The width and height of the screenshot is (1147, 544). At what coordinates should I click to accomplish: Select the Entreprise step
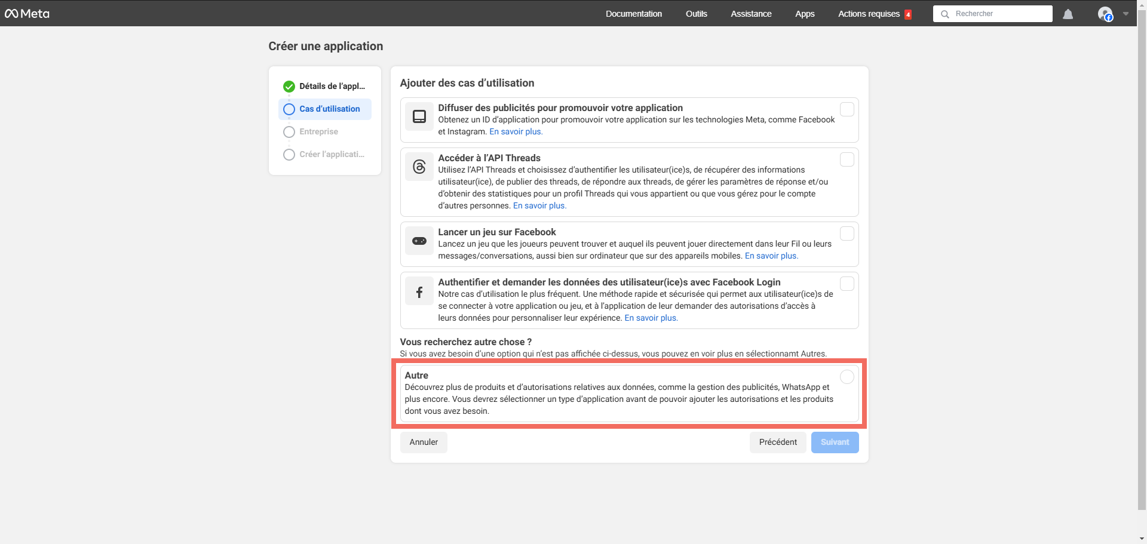pos(325,131)
